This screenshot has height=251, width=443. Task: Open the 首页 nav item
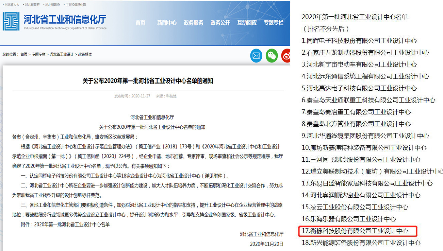(x=140, y=23)
